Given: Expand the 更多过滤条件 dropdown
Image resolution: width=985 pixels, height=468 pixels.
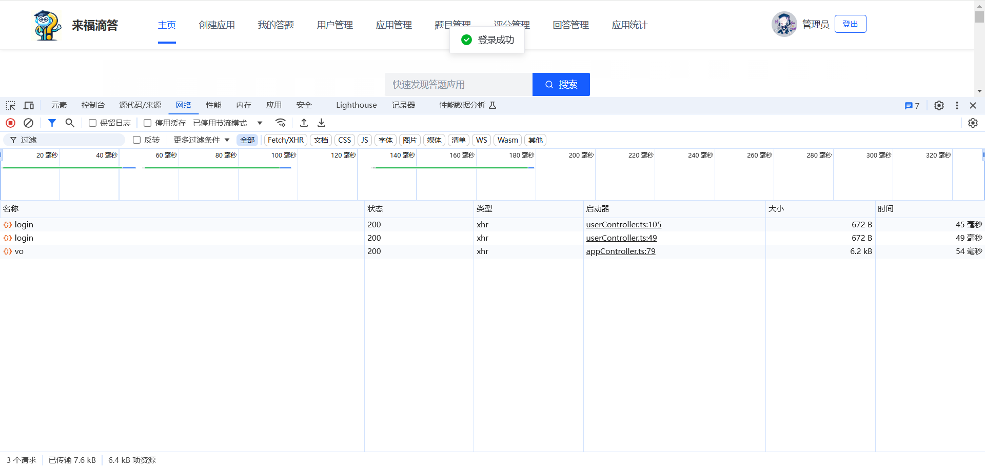Looking at the screenshot, I should pos(201,140).
